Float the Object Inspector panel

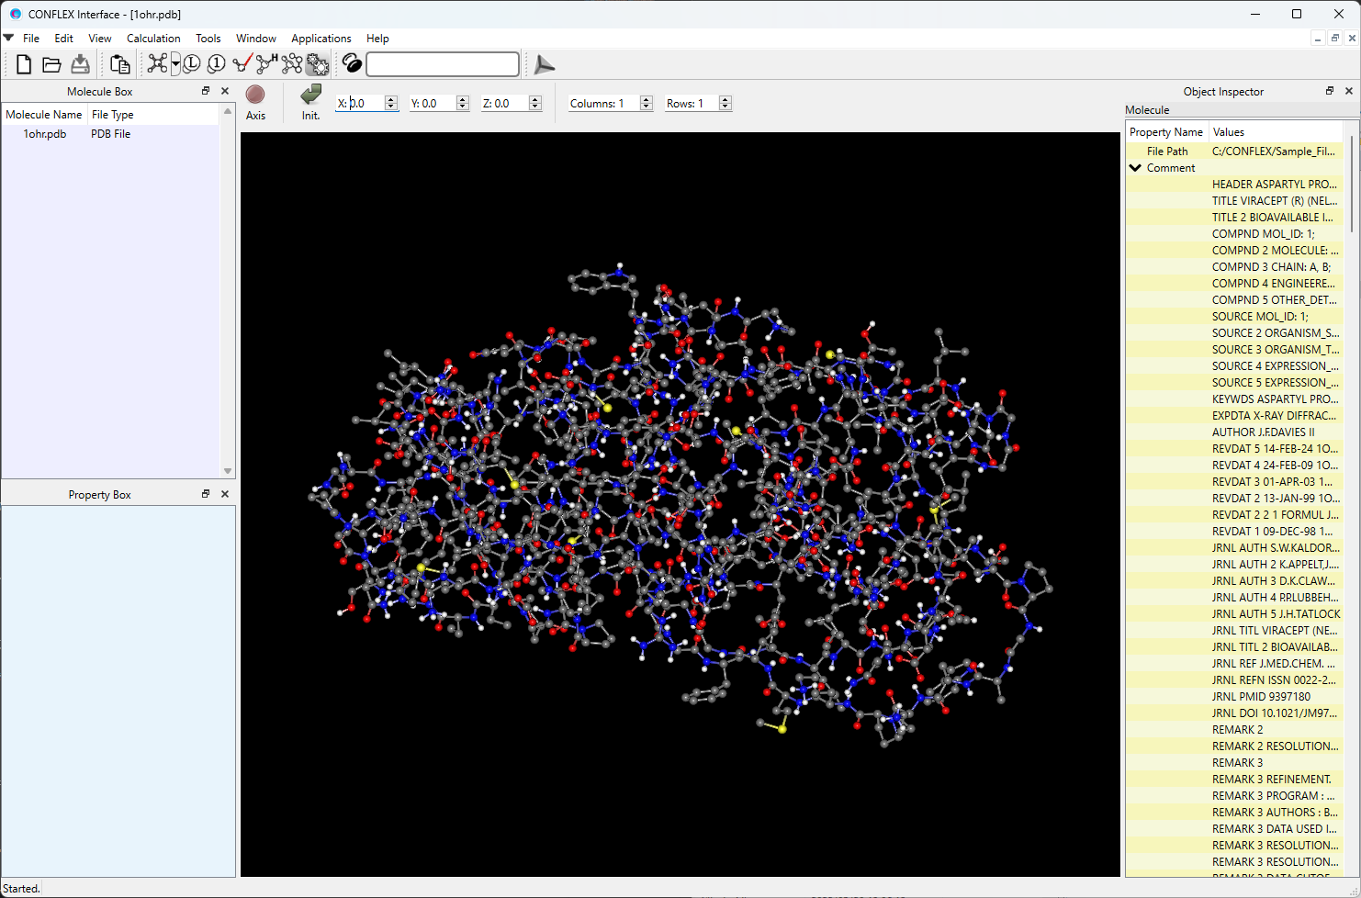1330,91
